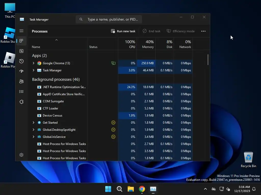261x195 pixels.
Task: Select the Recycle Bin desktop icon
Action: pos(248,160)
